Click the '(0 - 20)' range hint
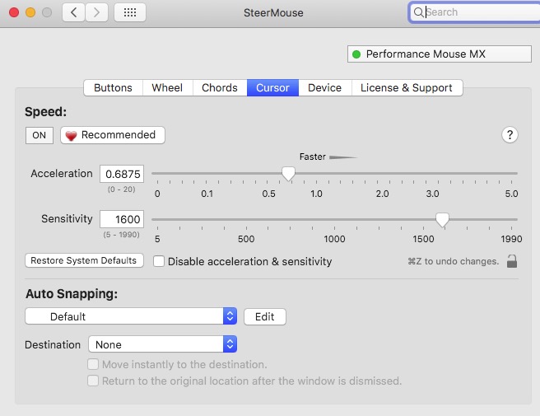The height and width of the screenshot is (416, 540). coord(122,189)
